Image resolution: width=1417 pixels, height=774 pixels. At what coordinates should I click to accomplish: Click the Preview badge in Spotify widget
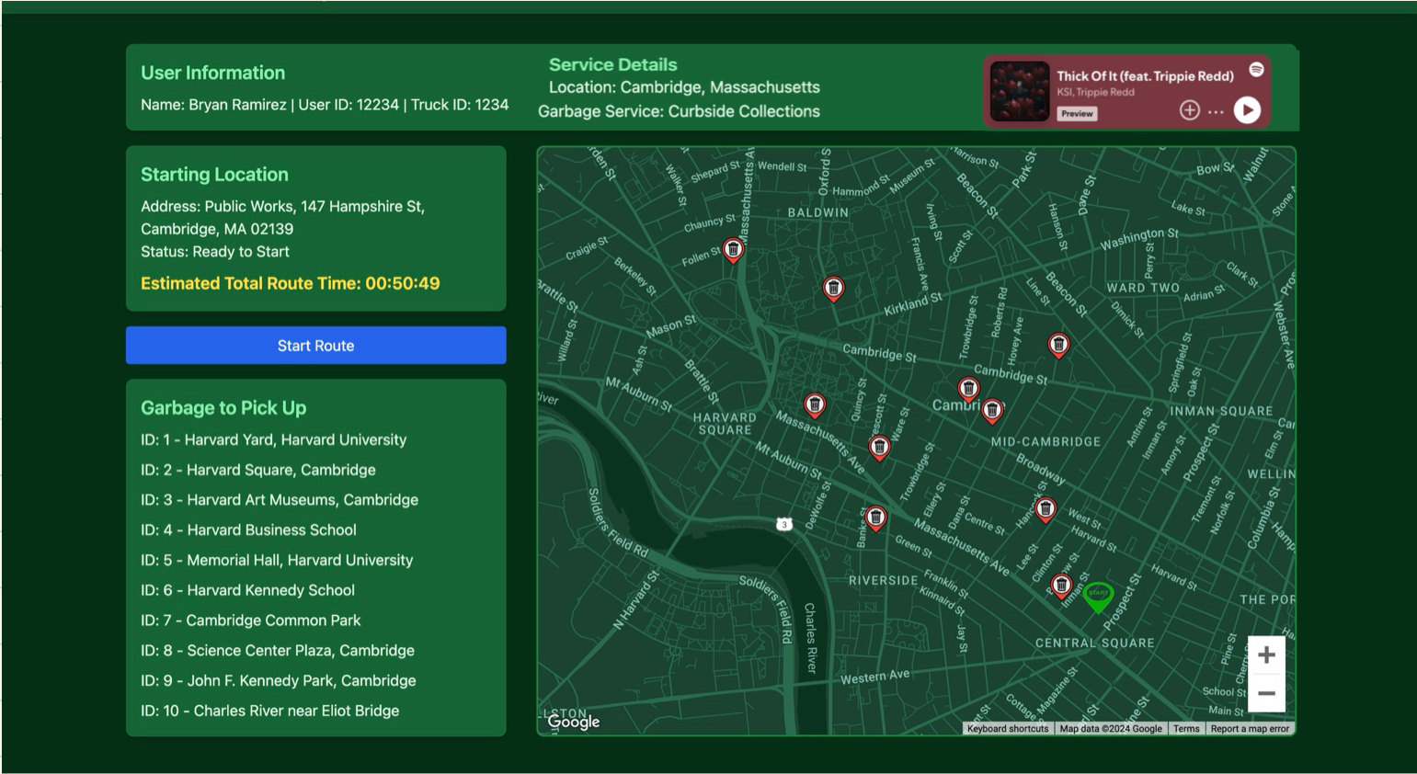[x=1077, y=114]
